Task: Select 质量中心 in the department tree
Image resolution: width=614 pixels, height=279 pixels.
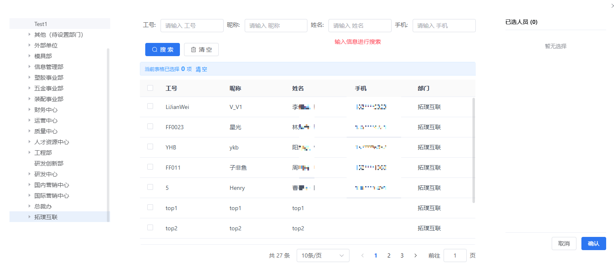Action: (x=46, y=131)
